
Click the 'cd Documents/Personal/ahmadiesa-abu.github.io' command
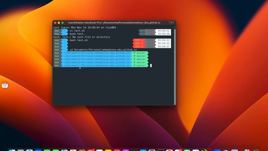coord(103,49)
